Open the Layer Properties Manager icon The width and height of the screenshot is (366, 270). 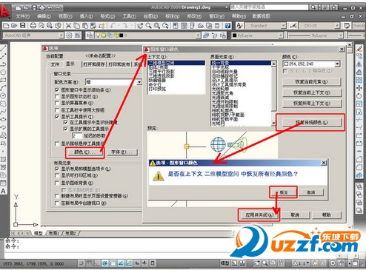90,36
